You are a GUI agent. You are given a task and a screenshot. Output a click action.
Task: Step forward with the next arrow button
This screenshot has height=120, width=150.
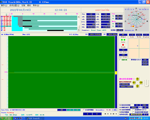(111, 114)
